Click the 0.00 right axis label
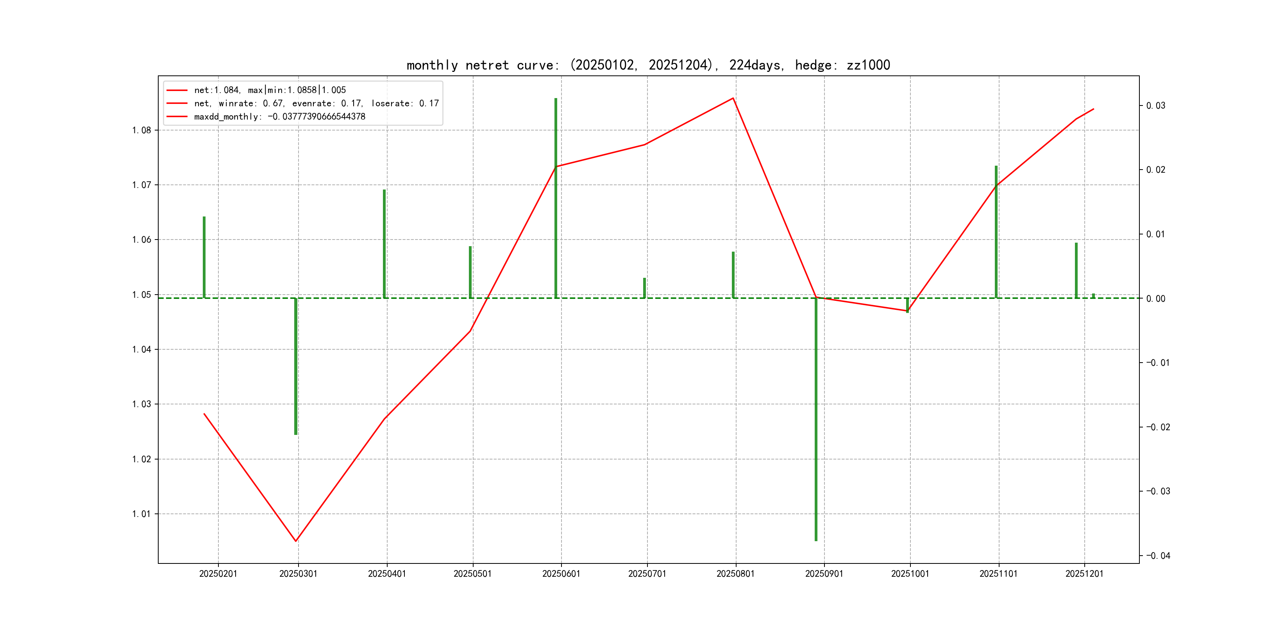 pyautogui.click(x=1155, y=299)
